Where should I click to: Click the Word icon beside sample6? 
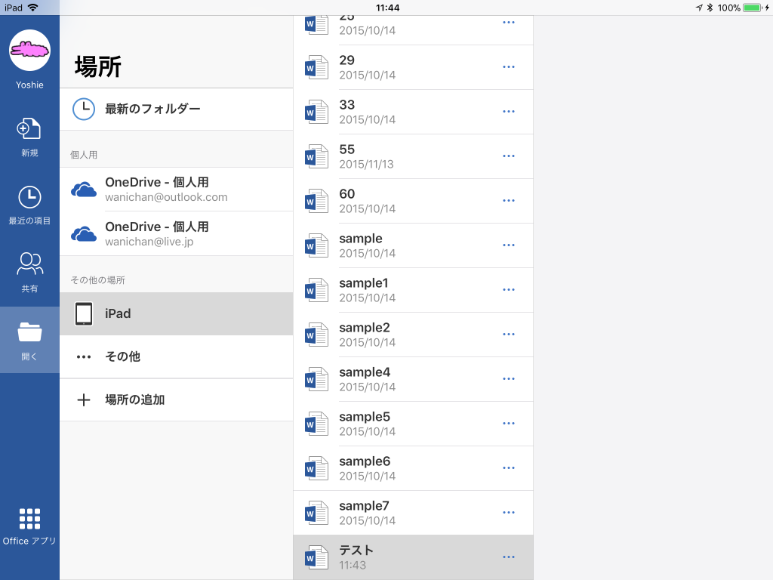316,468
